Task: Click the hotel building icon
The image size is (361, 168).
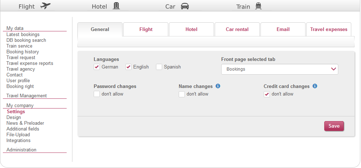Action: coord(116,6)
